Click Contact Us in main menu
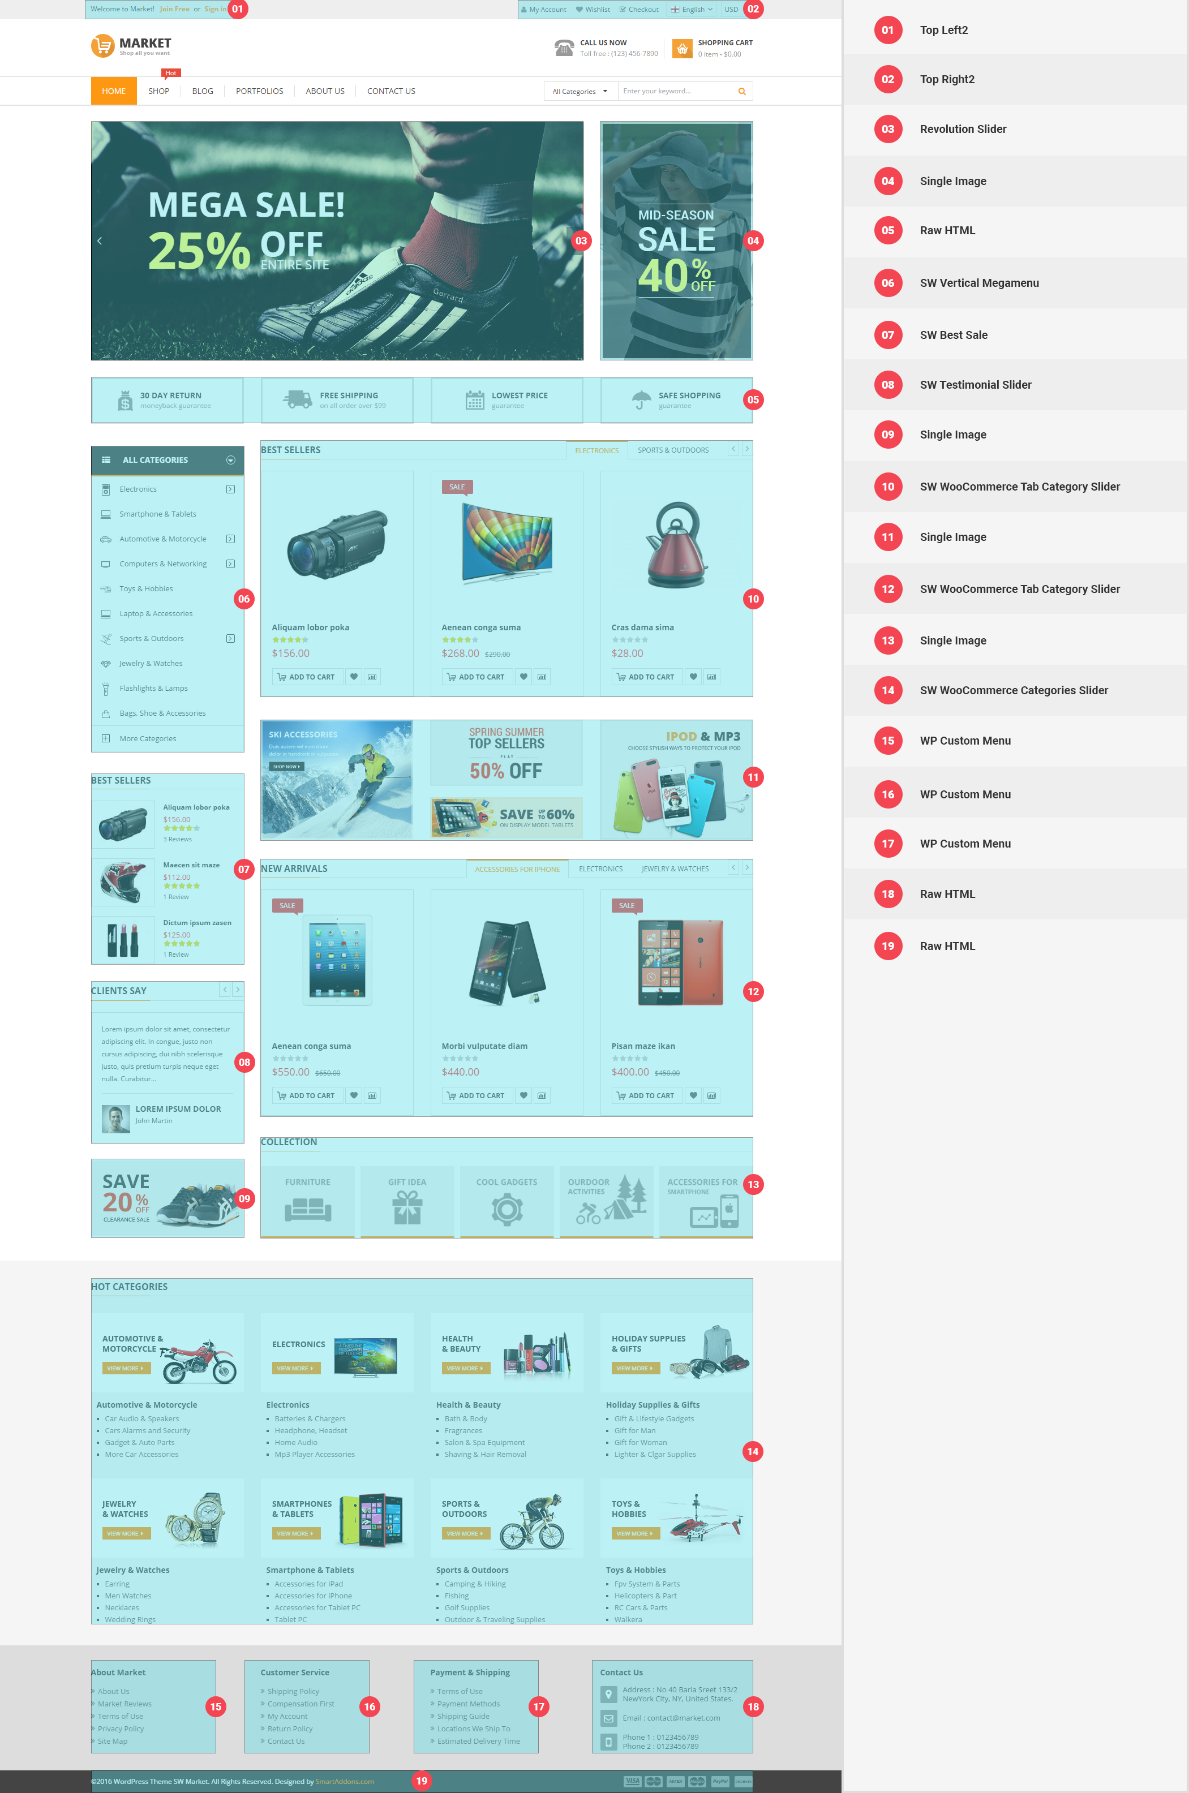Image resolution: width=1189 pixels, height=1793 pixels. click(391, 91)
